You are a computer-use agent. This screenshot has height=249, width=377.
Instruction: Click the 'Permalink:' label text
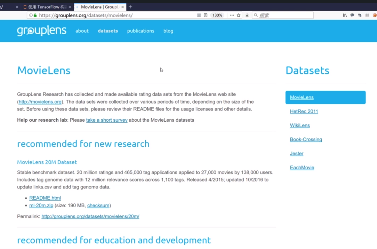tap(29, 216)
